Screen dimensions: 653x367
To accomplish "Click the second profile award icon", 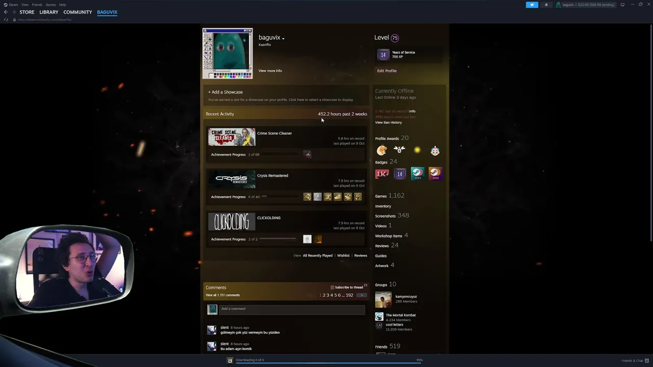I will 399,150.
